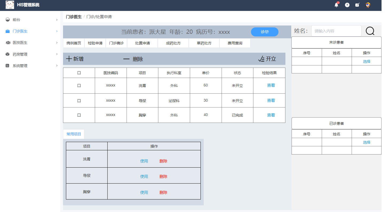
Task: Open the 草药处方 tab
Action: coord(204,43)
